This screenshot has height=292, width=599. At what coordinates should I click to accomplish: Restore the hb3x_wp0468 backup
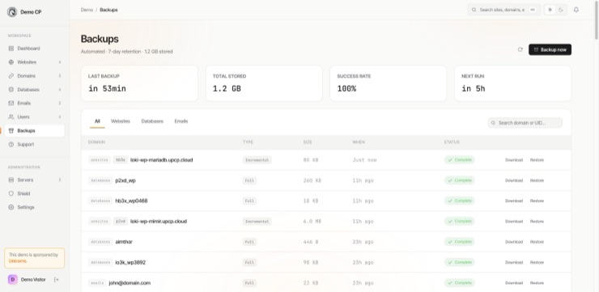[x=537, y=201]
